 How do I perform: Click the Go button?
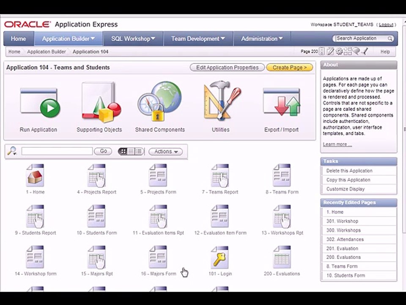[x=103, y=151]
